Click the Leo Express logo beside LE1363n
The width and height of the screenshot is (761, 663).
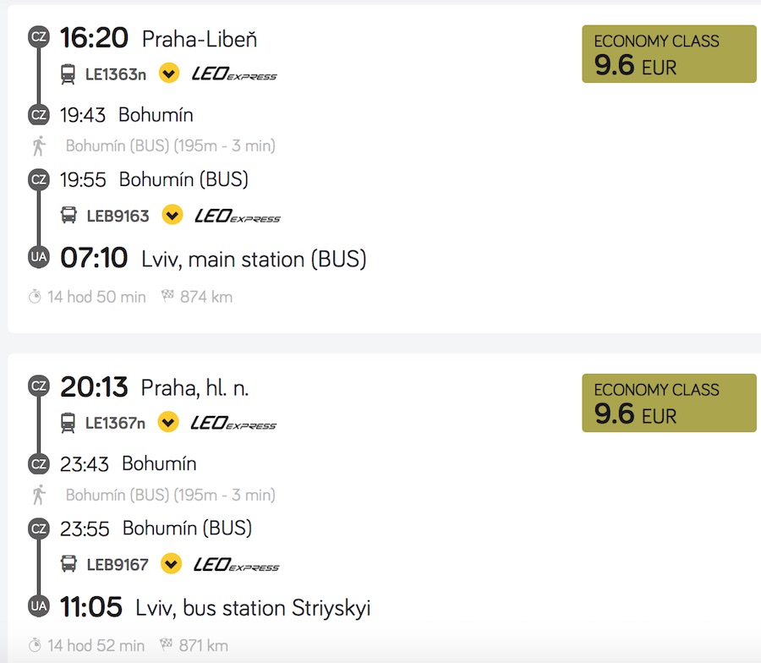234,74
